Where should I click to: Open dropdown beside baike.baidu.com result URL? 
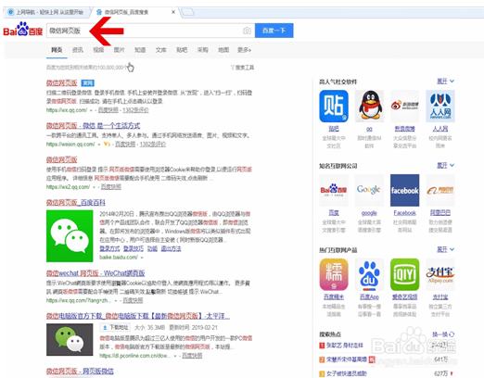pos(142,258)
